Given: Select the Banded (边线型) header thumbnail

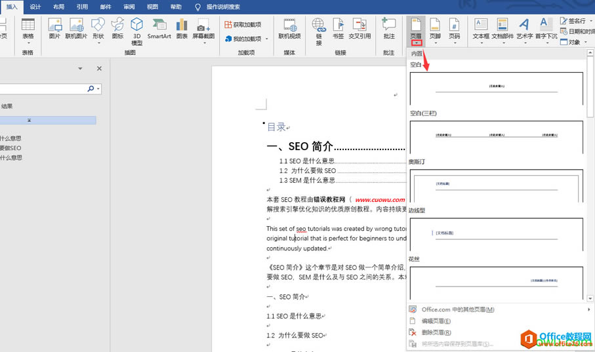Looking at the screenshot, I should click(497, 235).
